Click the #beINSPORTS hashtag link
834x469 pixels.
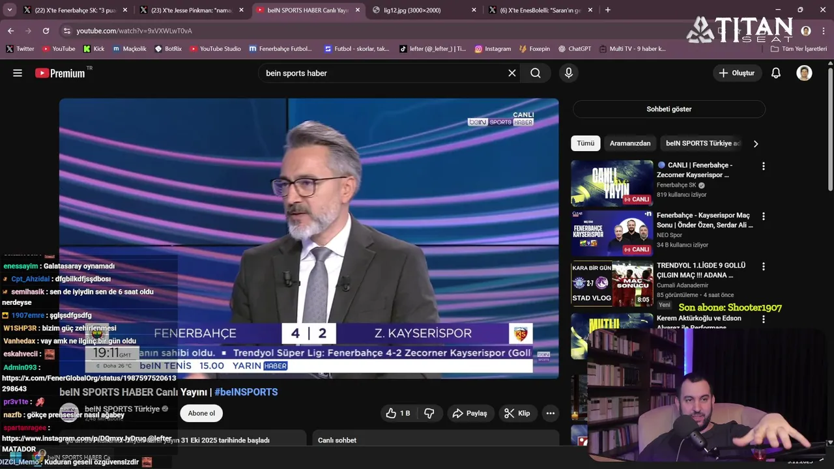coord(246,392)
